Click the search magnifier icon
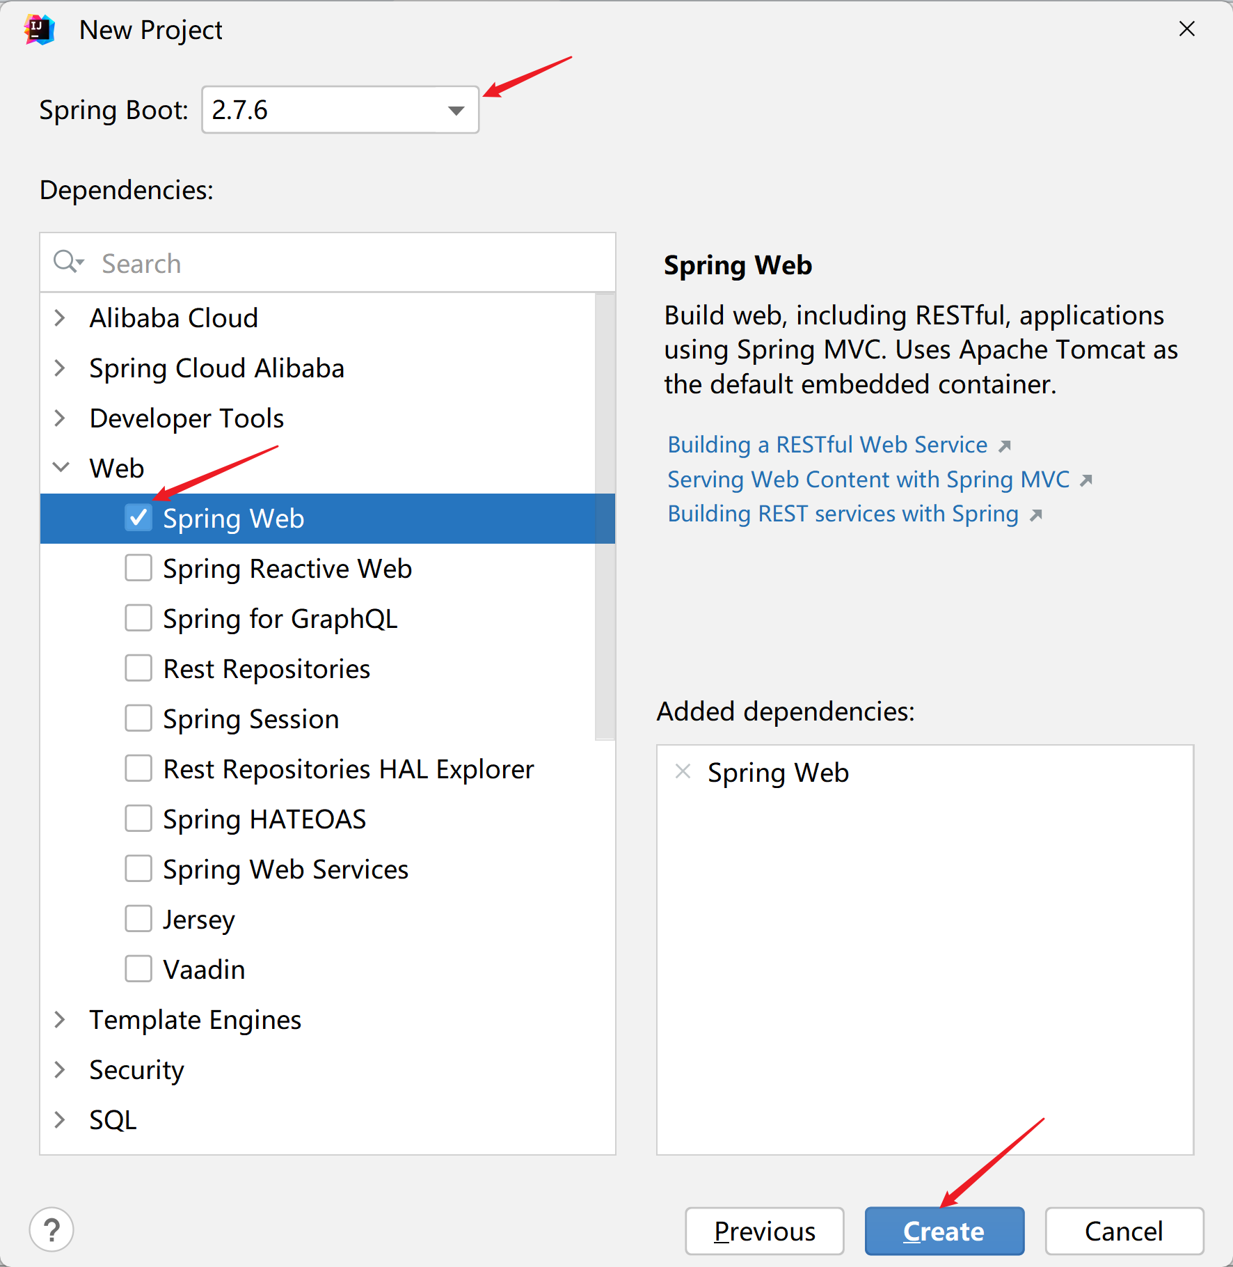The height and width of the screenshot is (1267, 1233). click(x=65, y=261)
